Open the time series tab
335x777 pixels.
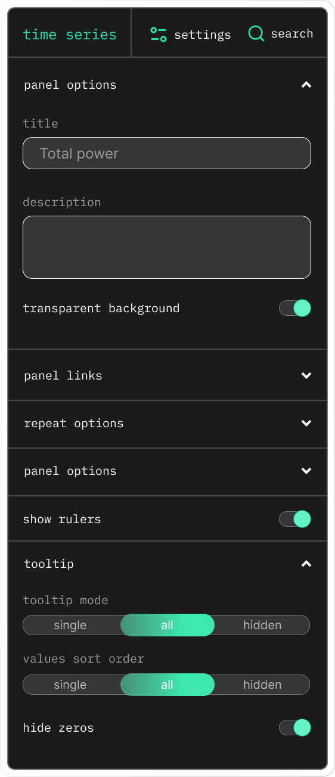click(70, 35)
